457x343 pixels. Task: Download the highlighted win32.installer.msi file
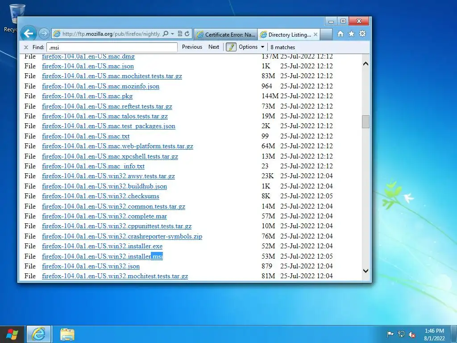(102, 257)
